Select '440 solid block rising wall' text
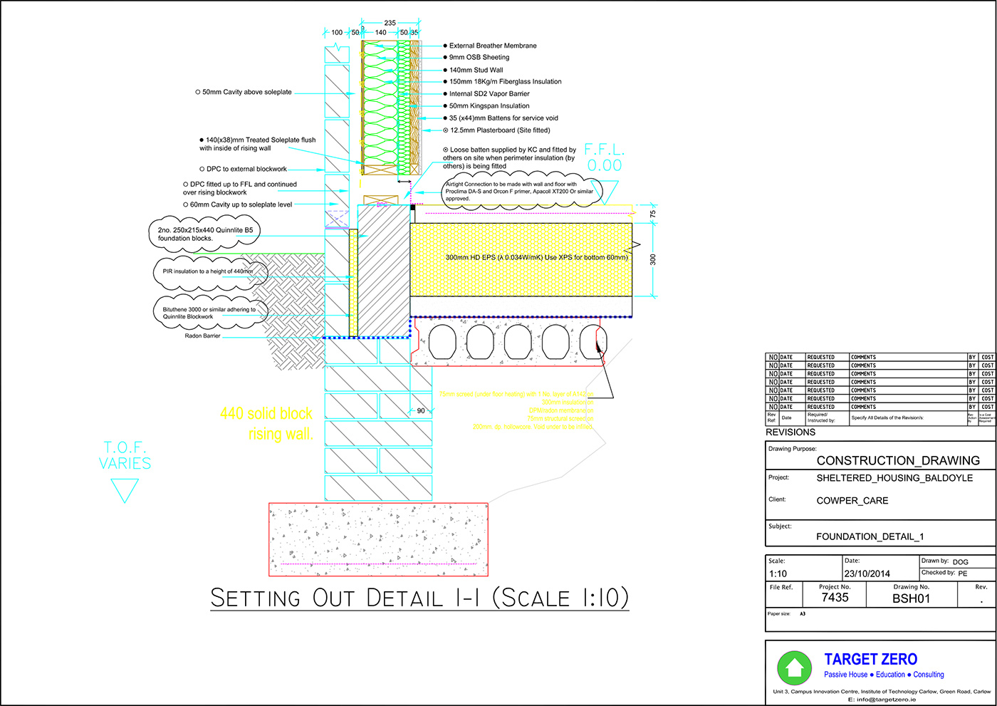 click(266, 424)
